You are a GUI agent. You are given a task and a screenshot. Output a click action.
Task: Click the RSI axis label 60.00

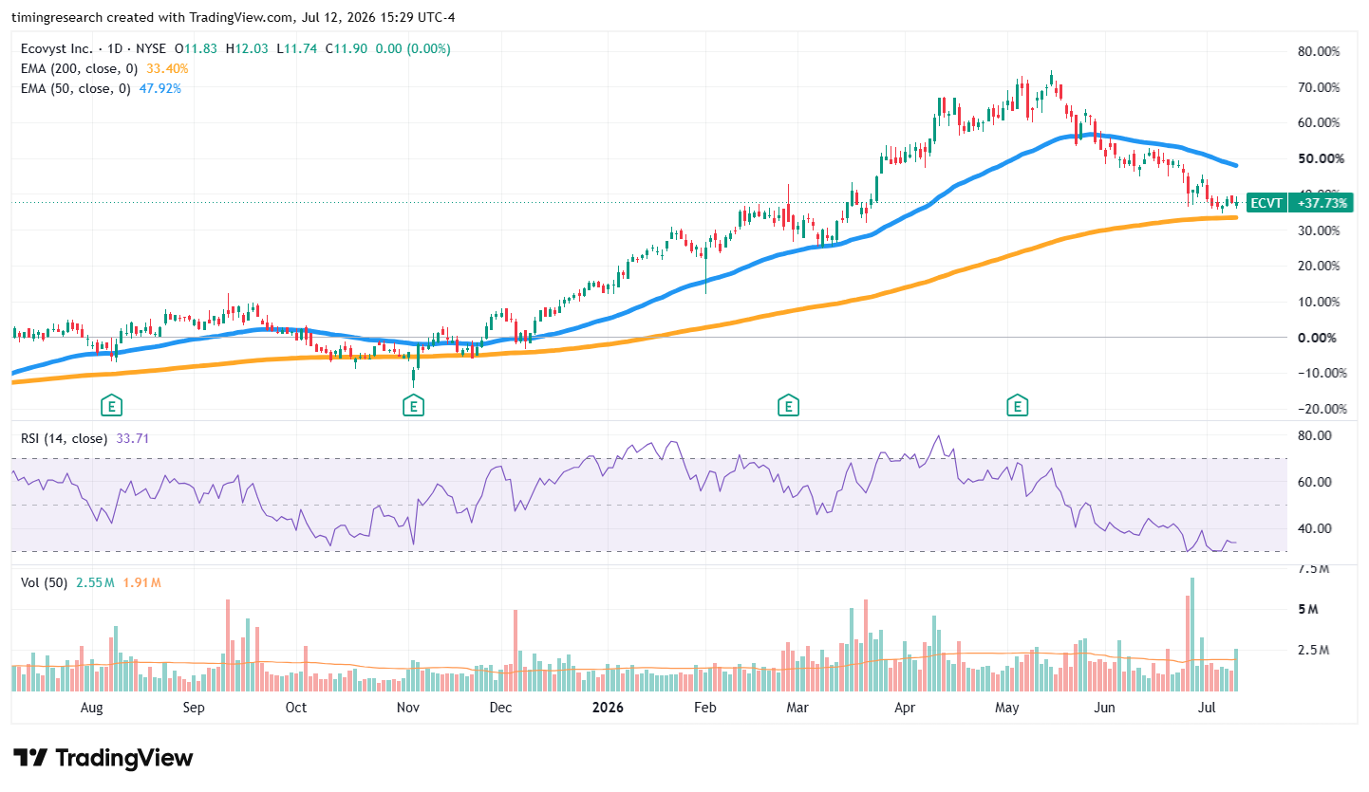(1315, 482)
